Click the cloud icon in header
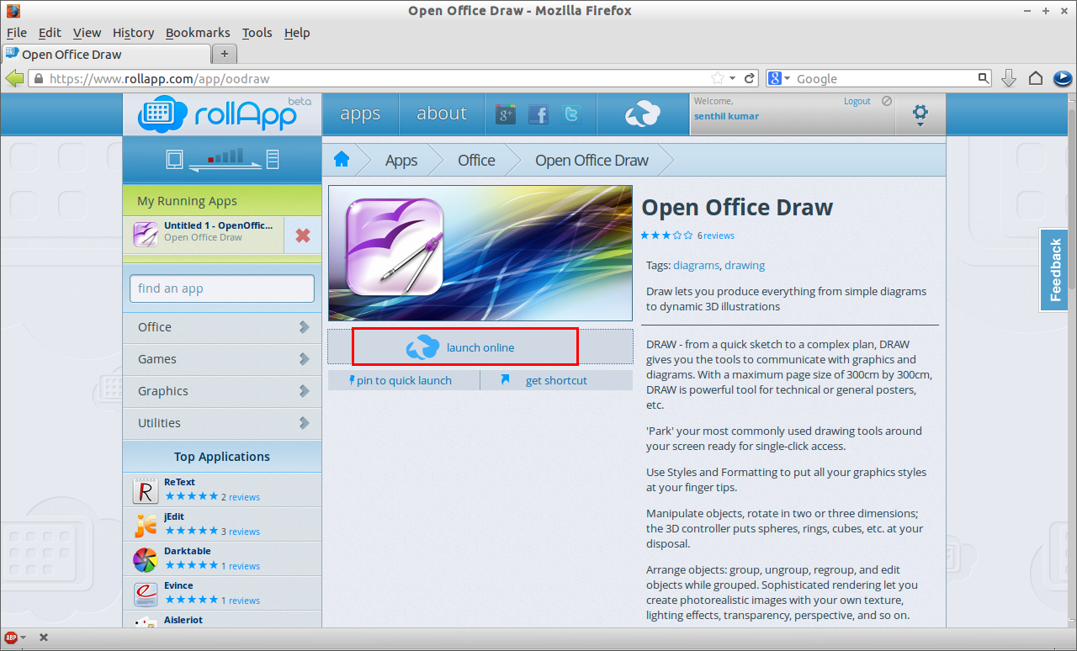 pyautogui.click(x=643, y=114)
